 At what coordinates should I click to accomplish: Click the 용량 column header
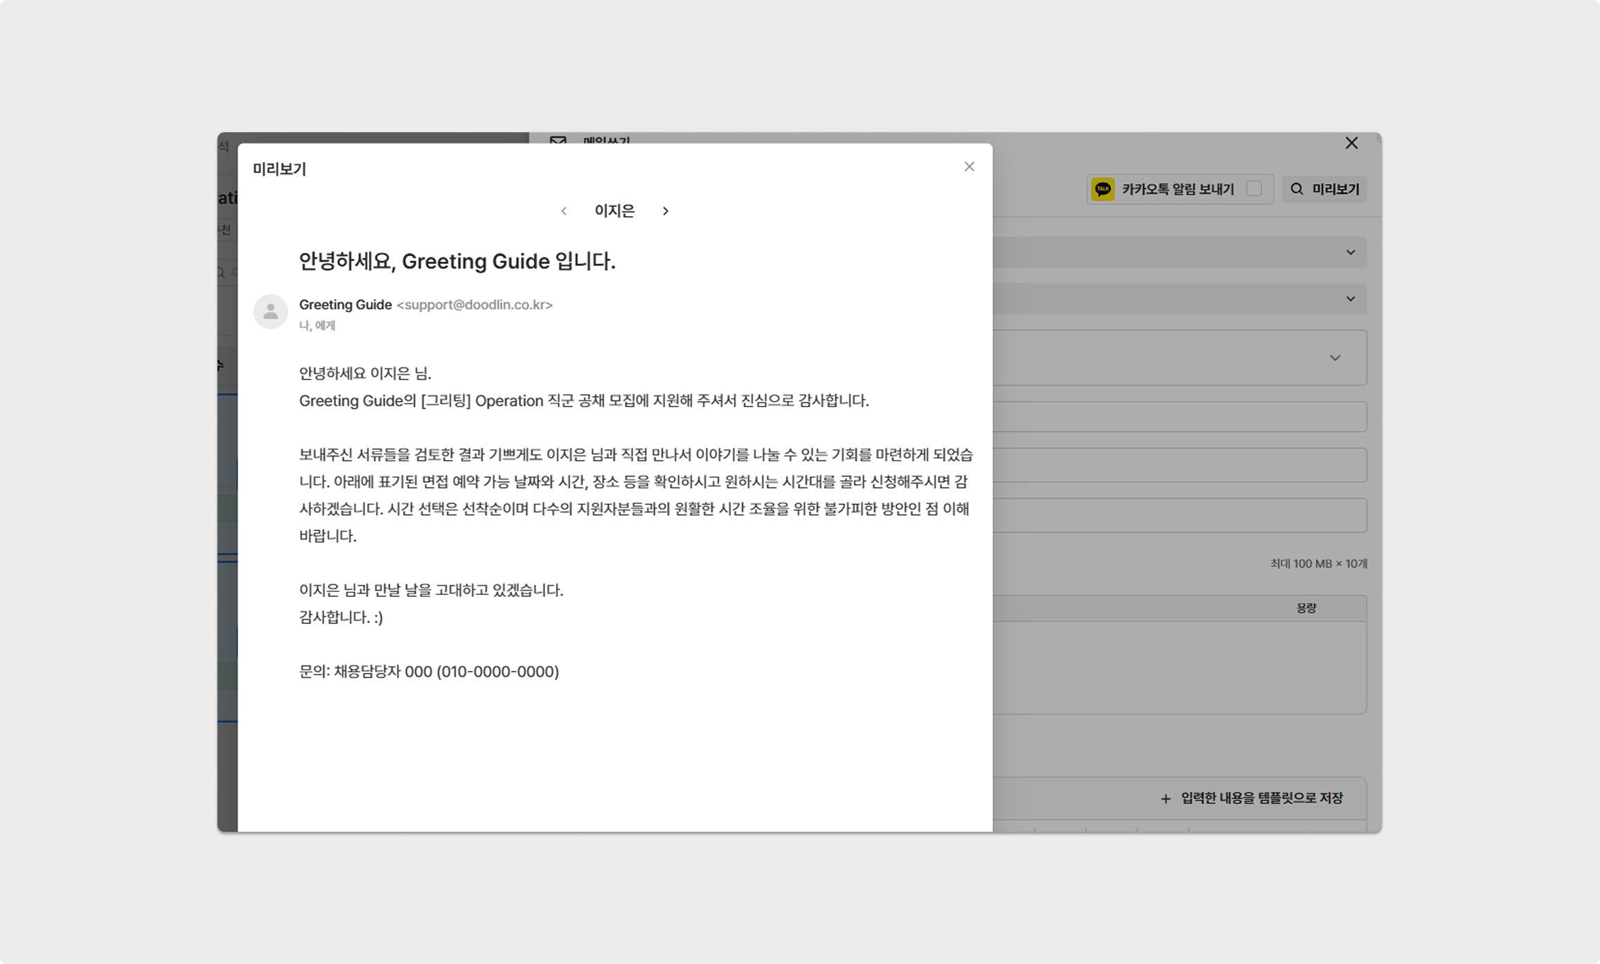(1306, 608)
